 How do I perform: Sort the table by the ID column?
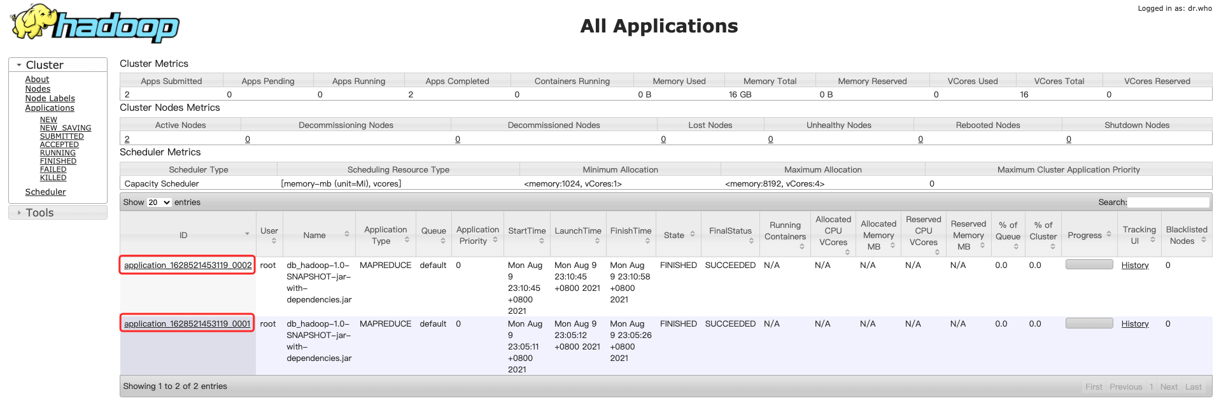pos(188,235)
